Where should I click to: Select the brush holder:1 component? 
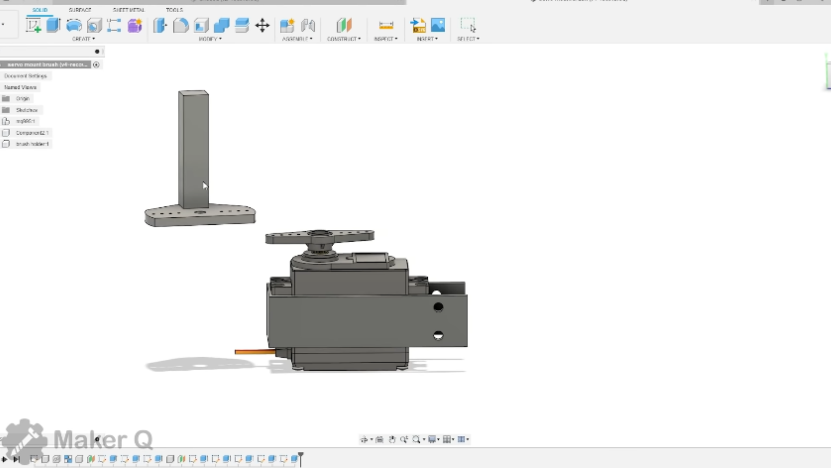(x=32, y=143)
